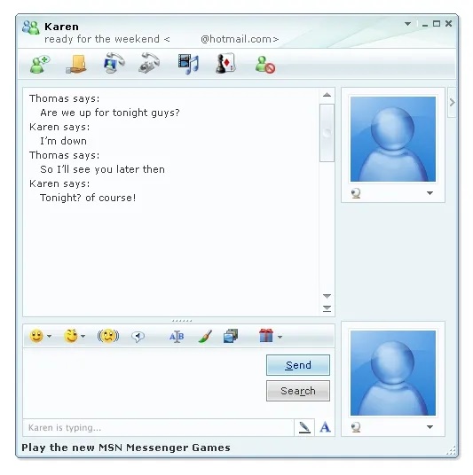Start a video call from the toolbar
Image resolution: width=473 pixels, height=475 pixels.
[114, 63]
